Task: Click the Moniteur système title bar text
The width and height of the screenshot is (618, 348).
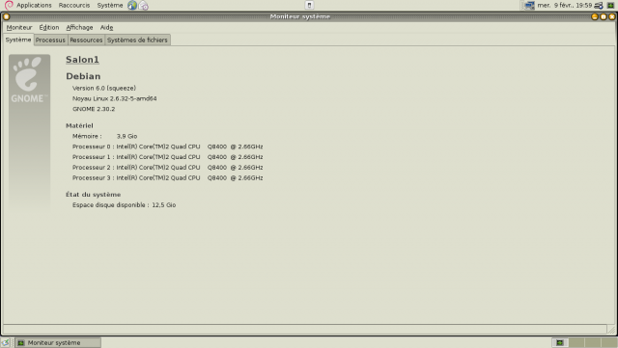Action: (300, 16)
